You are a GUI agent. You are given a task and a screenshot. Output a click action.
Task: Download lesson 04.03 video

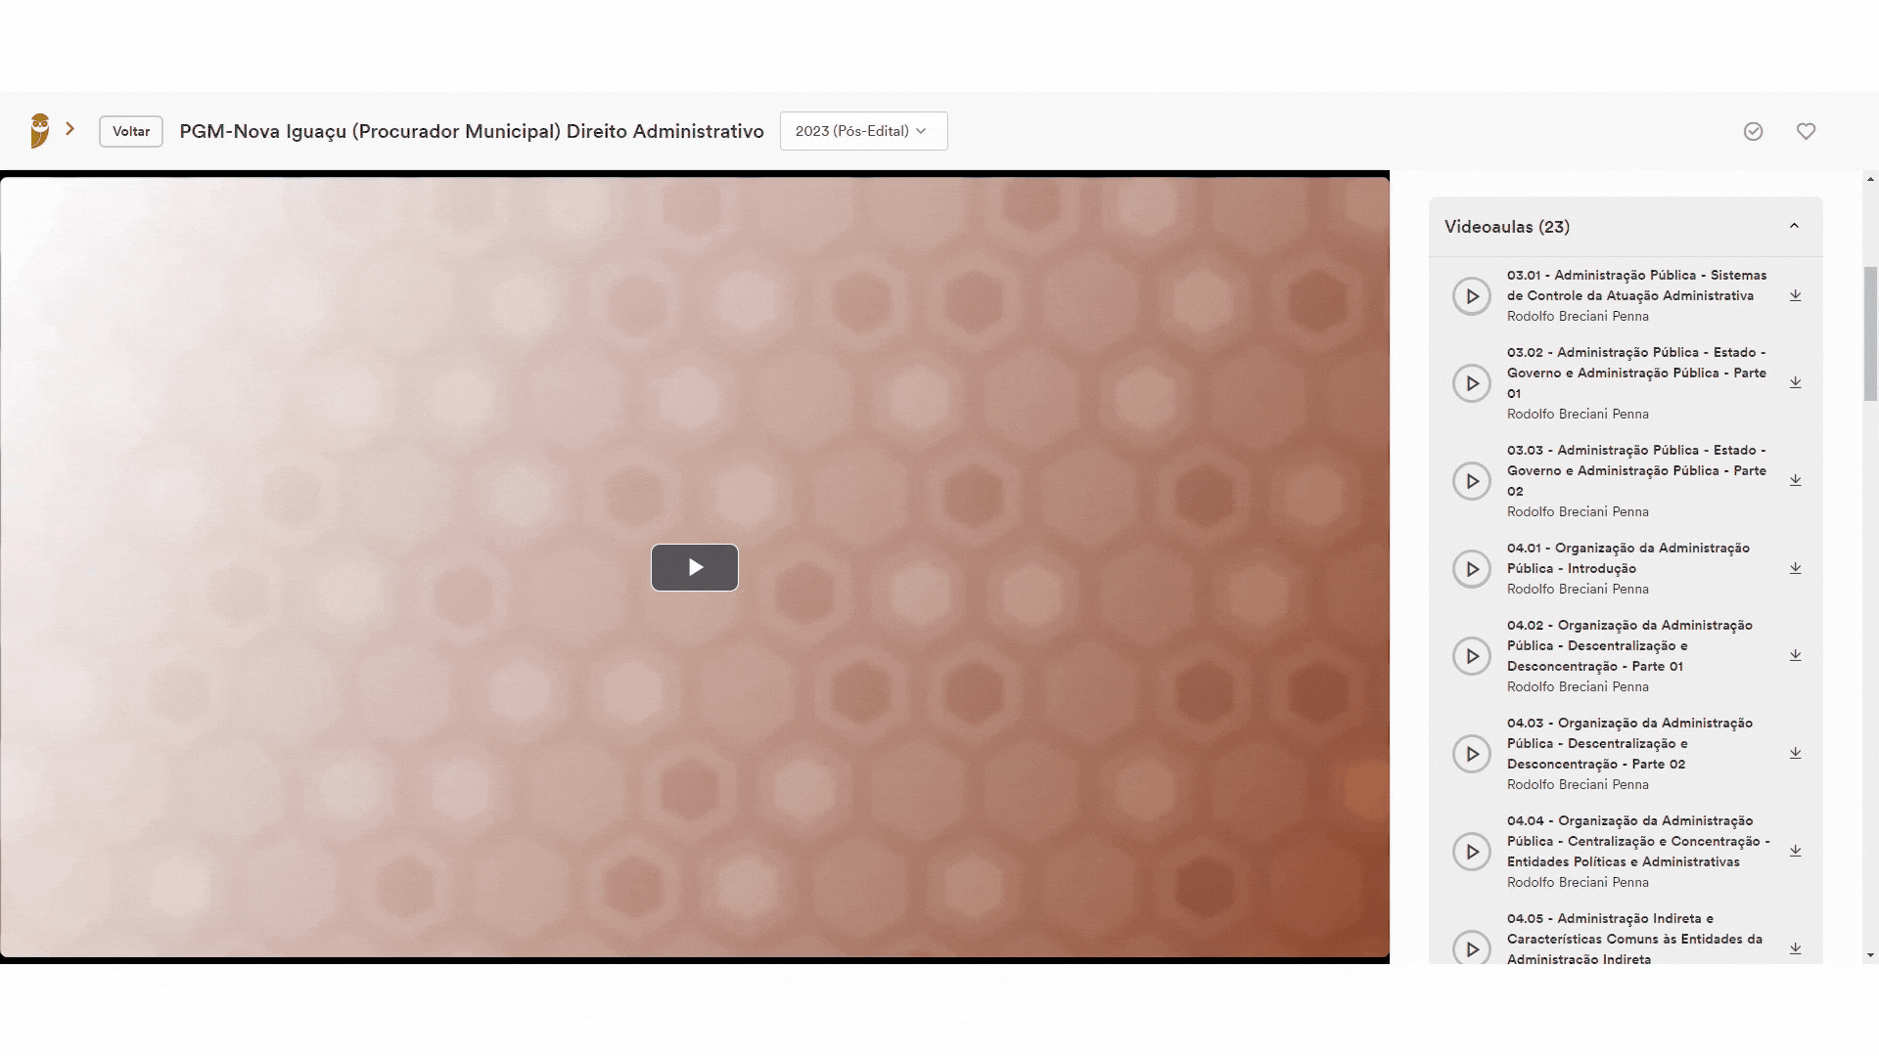[1796, 753]
